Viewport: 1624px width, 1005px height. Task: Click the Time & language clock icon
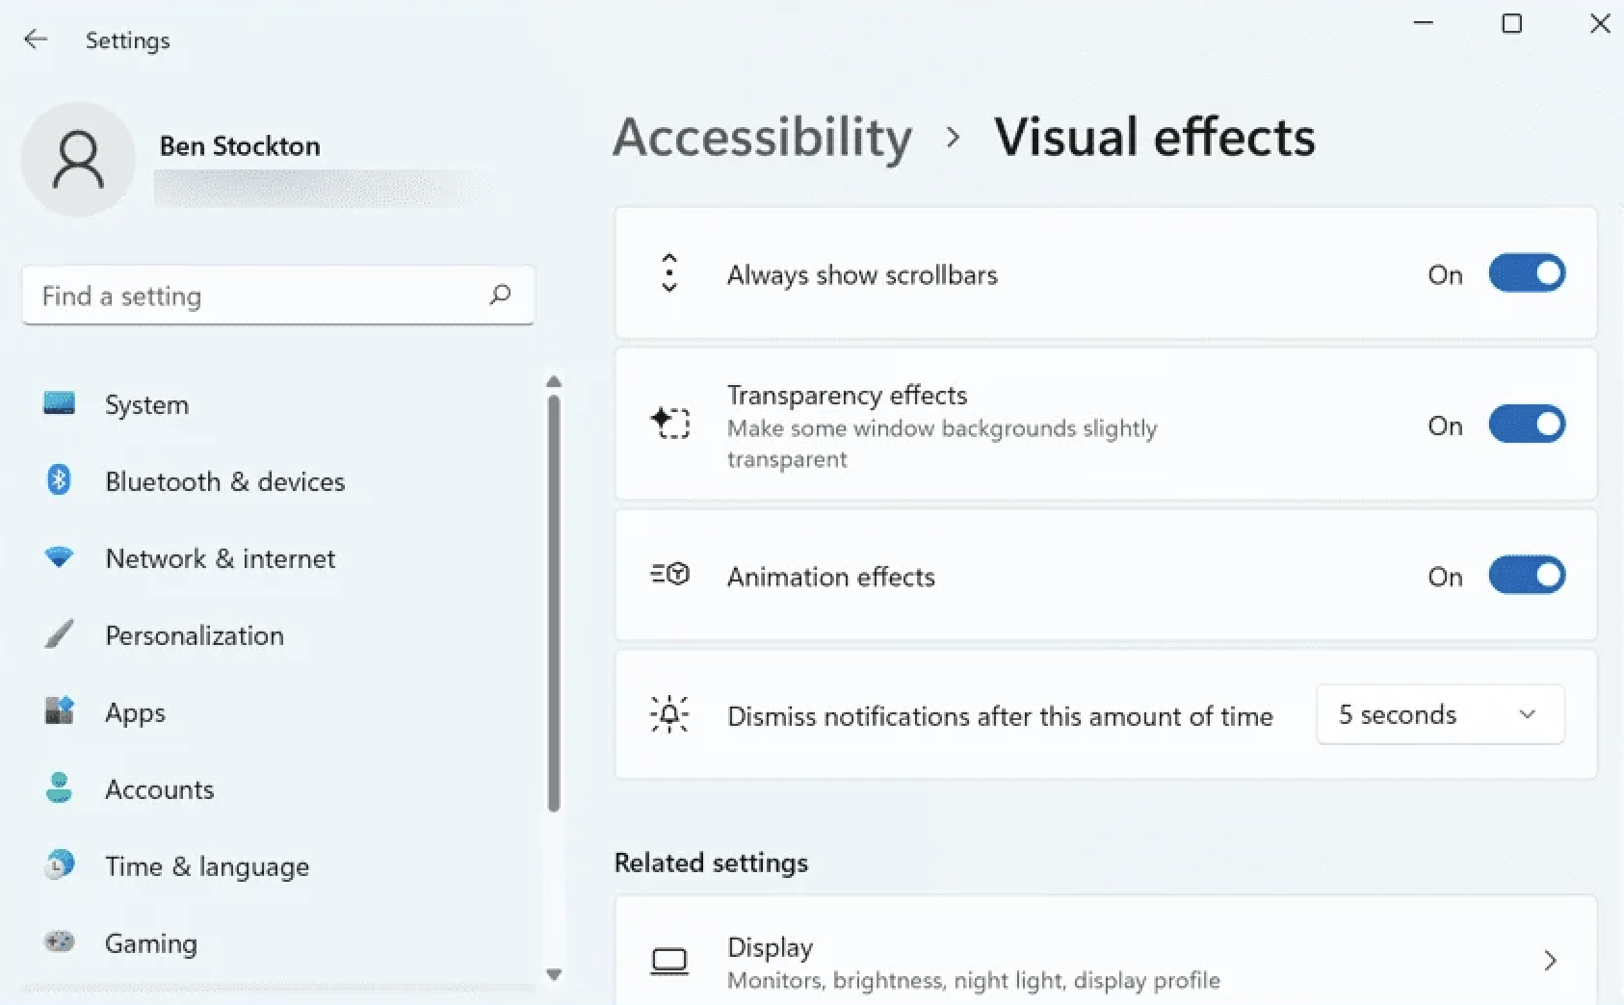pos(59,864)
